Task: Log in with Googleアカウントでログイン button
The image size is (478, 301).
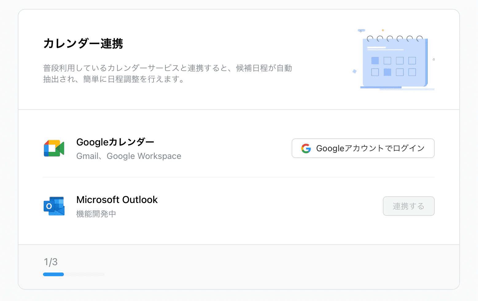Action: [363, 149]
